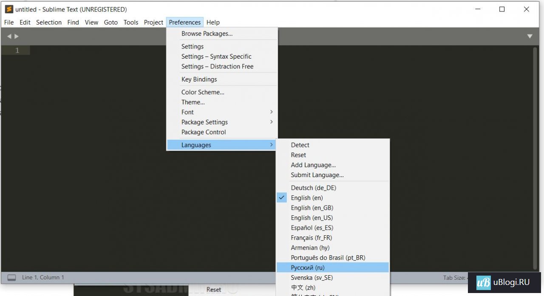Screen dimensions: 544x296
Task: Click Line 1, Column 1 status text
Action: click(x=43, y=278)
